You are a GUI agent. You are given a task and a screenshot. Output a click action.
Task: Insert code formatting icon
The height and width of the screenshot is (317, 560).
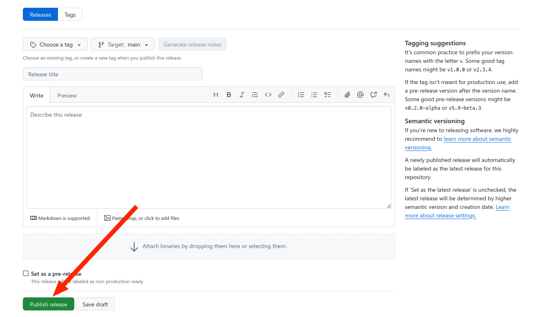tap(268, 95)
